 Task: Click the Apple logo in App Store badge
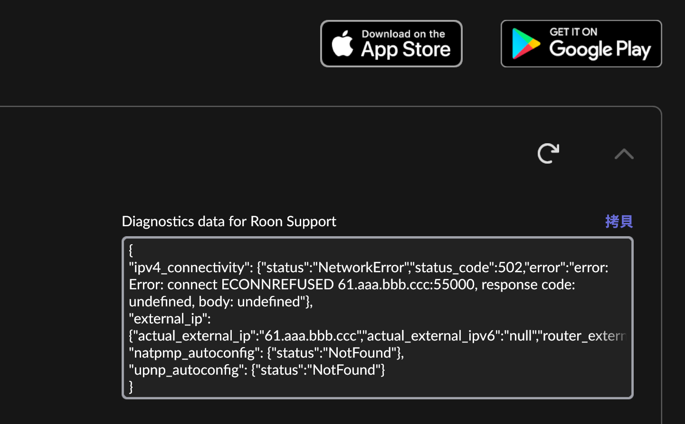point(342,43)
